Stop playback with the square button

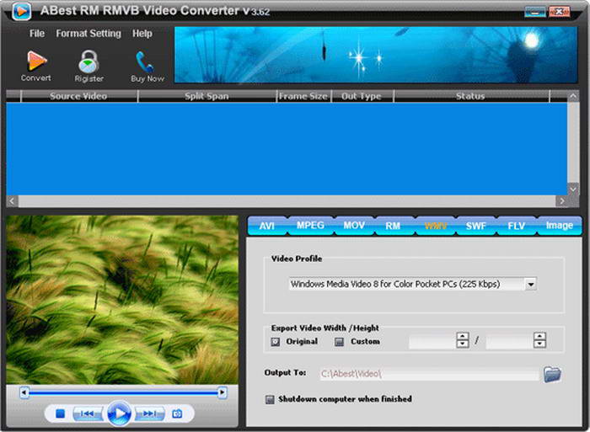tap(60, 413)
